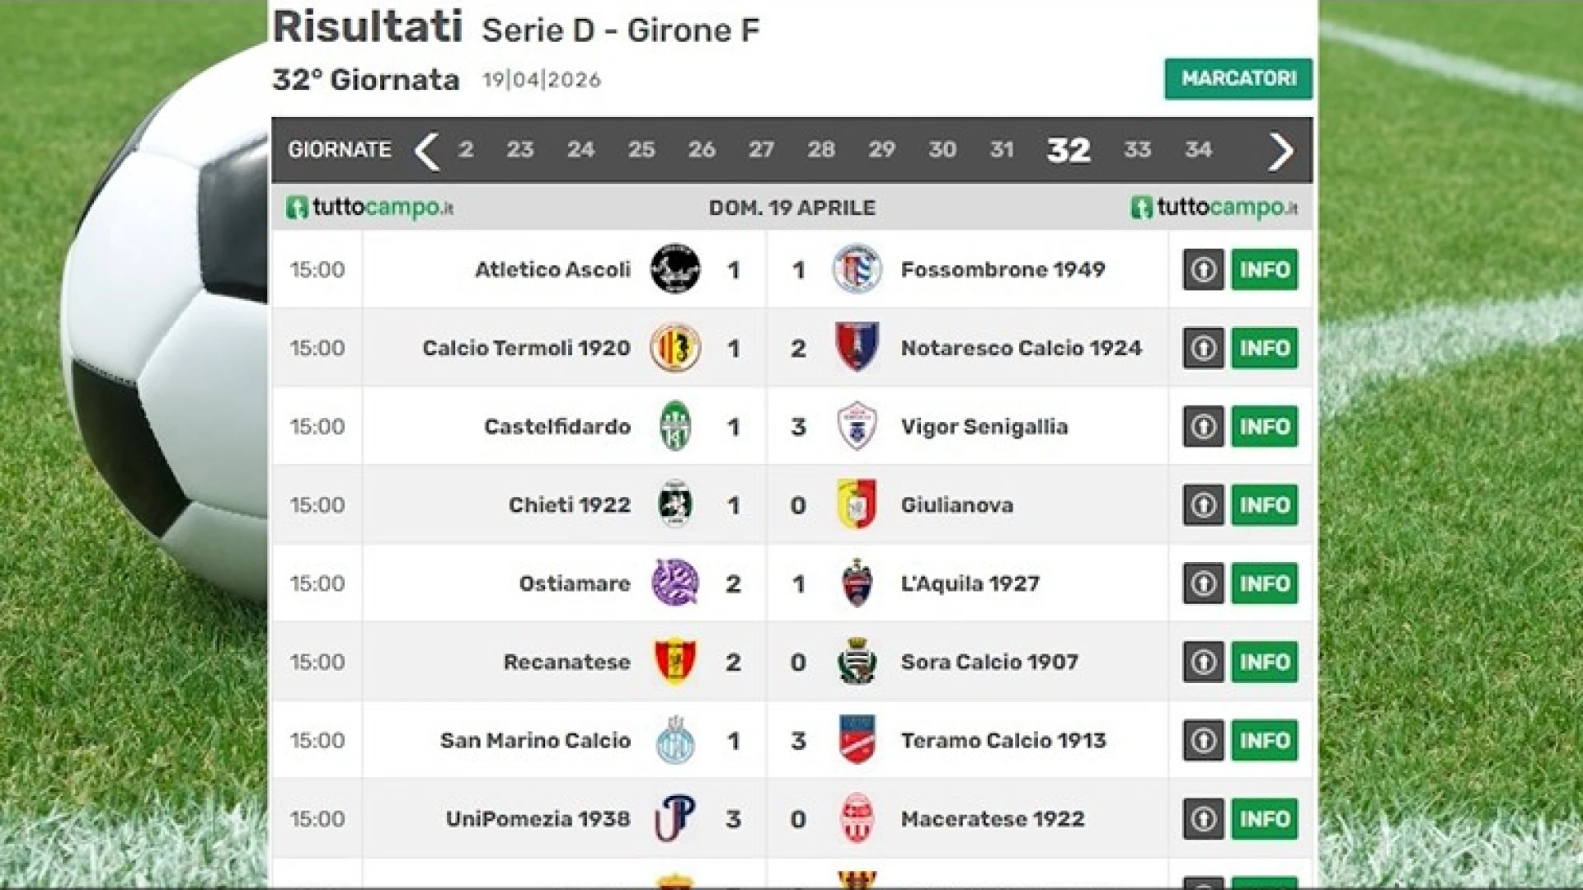Select the Calcio Termoli 1920 crest
This screenshot has height=890, width=1583.
pyautogui.click(x=678, y=348)
